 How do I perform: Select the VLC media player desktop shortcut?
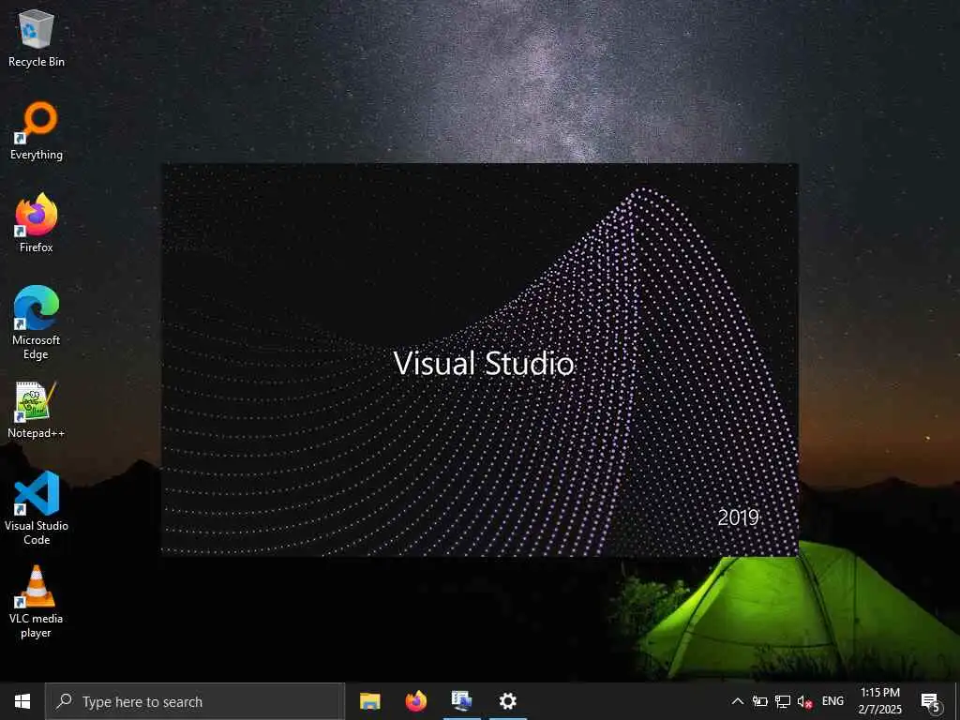tap(37, 602)
